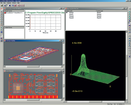Select the 'Driver Driver 3' curve entry
The image size is (131, 105).
15,13
